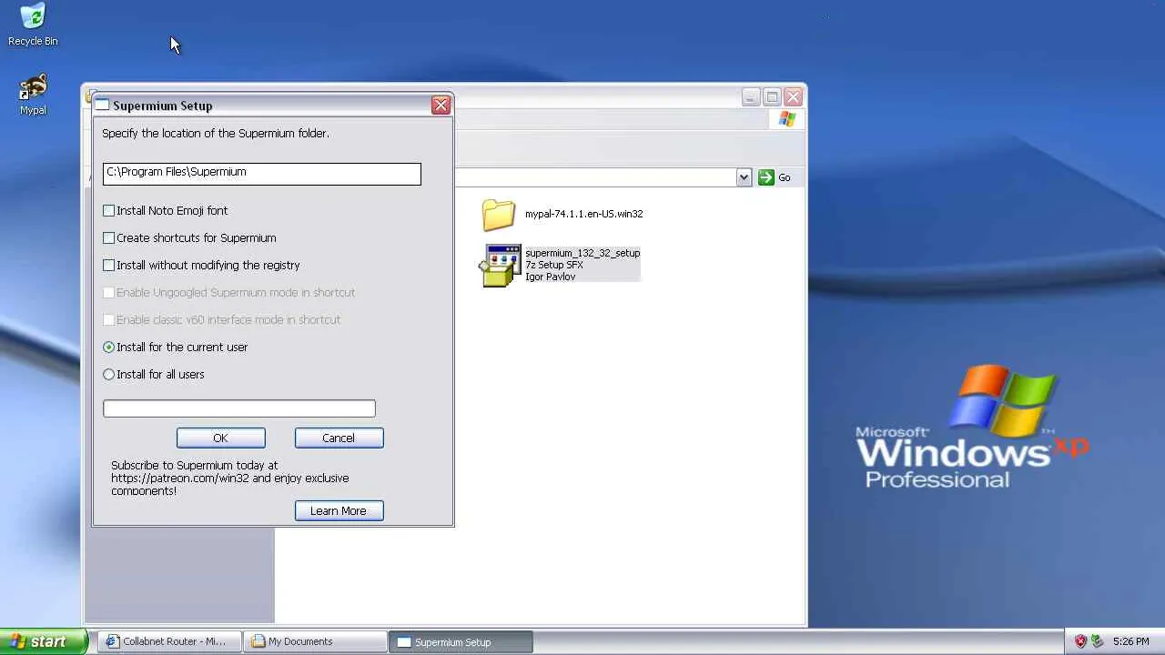Switch to My Documents taskbar button
Image resolution: width=1165 pixels, height=655 pixels.
(x=315, y=641)
